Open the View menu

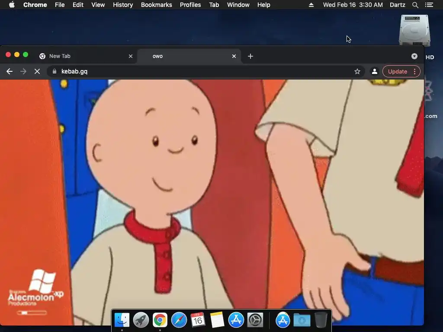click(98, 5)
